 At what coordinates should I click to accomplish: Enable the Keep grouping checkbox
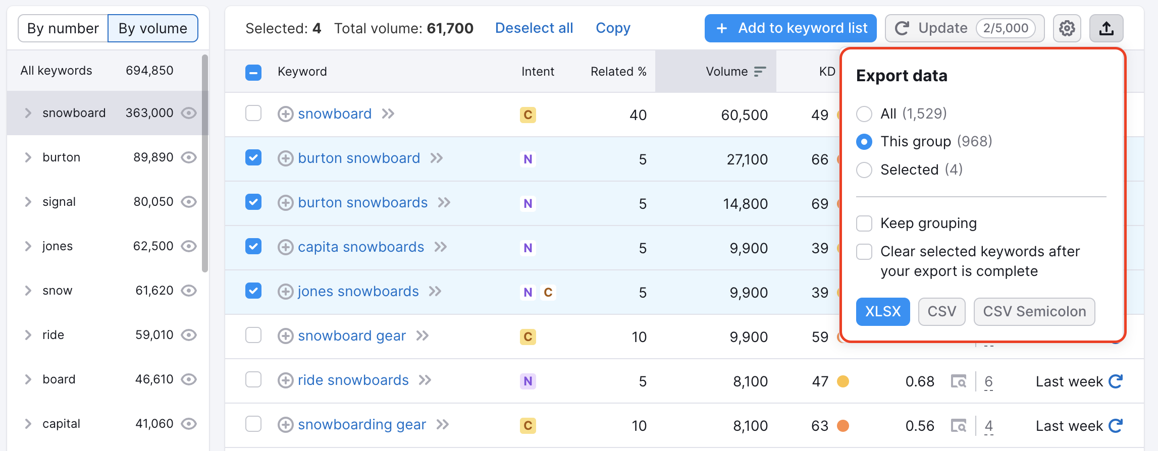pyautogui.click(x=864, y=223)
